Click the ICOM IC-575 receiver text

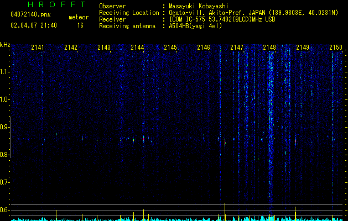coord(222,19)
